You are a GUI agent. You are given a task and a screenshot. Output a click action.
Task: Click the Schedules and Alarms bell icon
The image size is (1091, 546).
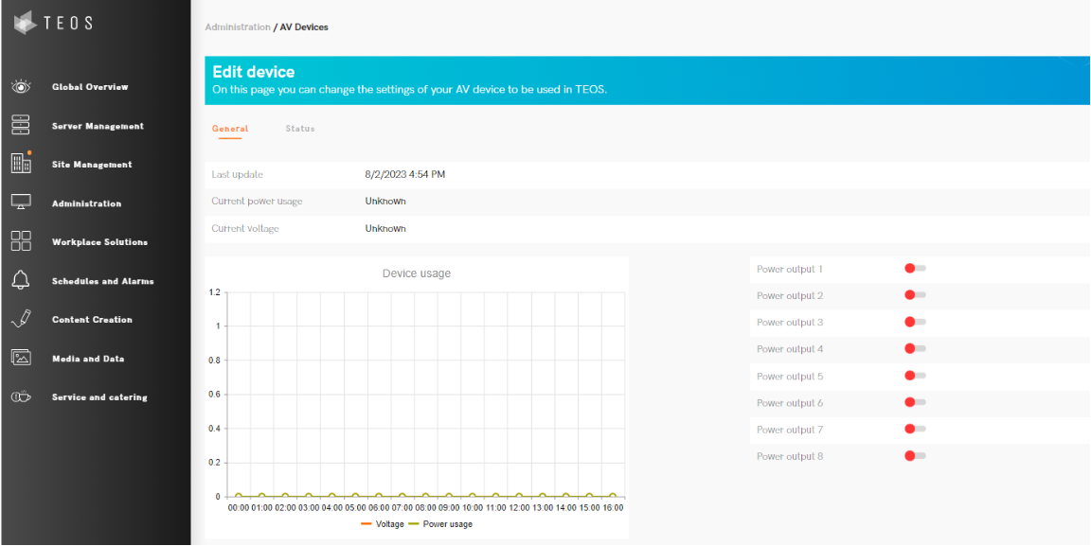(21, 281)
